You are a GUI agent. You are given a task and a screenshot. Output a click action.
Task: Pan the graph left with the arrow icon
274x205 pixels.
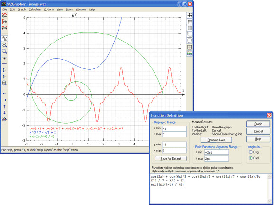tap(4, 94)
